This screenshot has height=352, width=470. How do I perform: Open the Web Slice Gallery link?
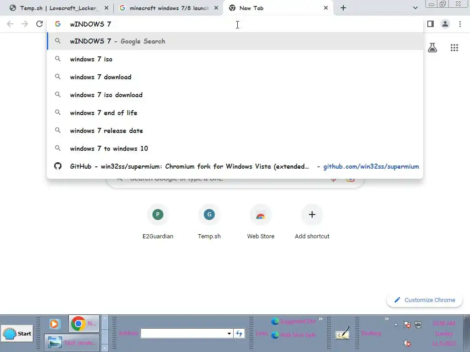tap(293, 335)
